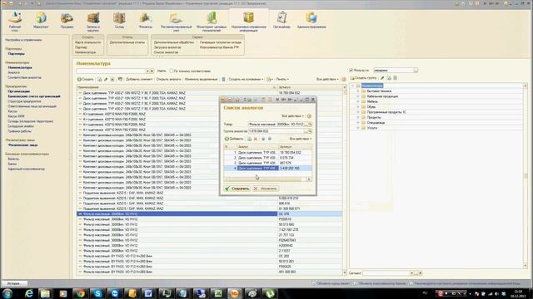The image size is (533, 299).
Task: Click move down arrow in Список аналогов toolbar
Action: [x=270, y=139]
